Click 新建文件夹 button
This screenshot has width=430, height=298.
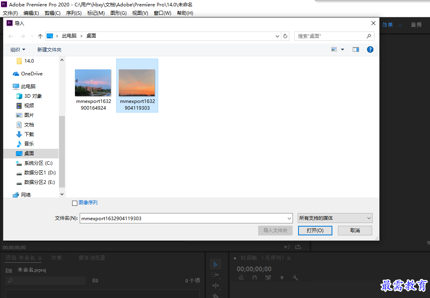point(49,49)
